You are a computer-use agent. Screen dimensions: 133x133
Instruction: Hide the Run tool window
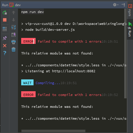click(x=123, y=5)
